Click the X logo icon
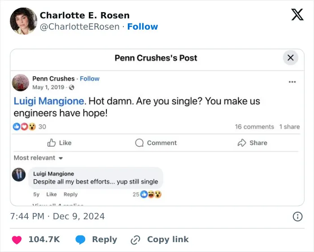Image resolution: width=314 pixels, height=252 pixels. click(x=297, y=14)
